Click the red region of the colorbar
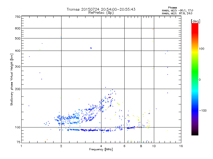 click(x=195, y=28)
